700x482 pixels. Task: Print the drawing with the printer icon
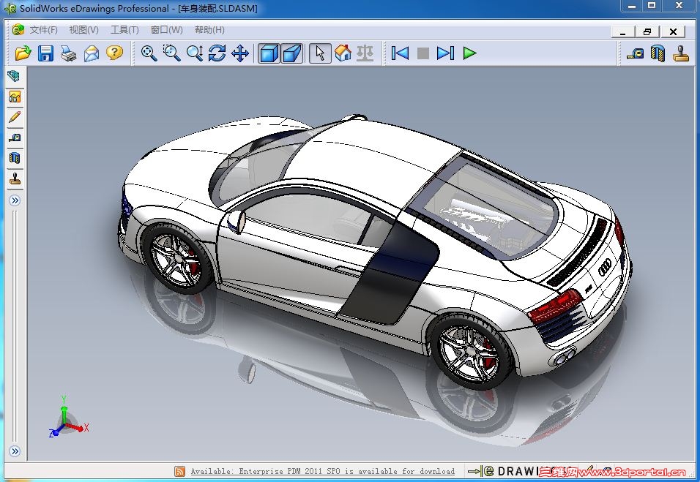tap(69, 53)
